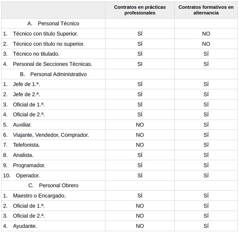Click the "Operador" row label
Image resolution: width=239 pixels, height=232 pixels.
point(28,176)
